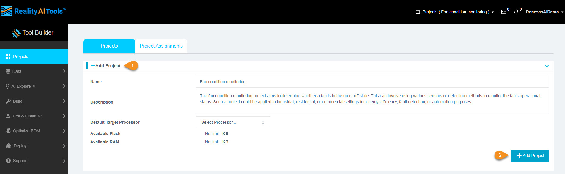Click the grid icon beside Projects selector

coord(418,12)
